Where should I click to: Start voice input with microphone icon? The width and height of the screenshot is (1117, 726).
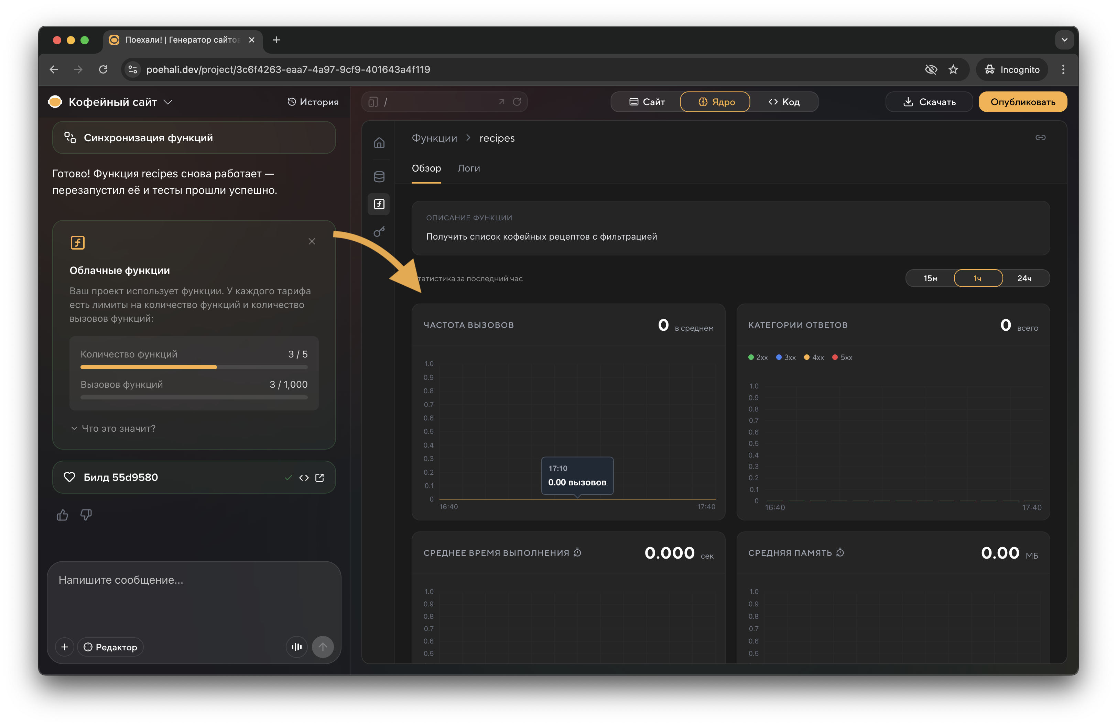pyautogui.click(x=296, y=647)
